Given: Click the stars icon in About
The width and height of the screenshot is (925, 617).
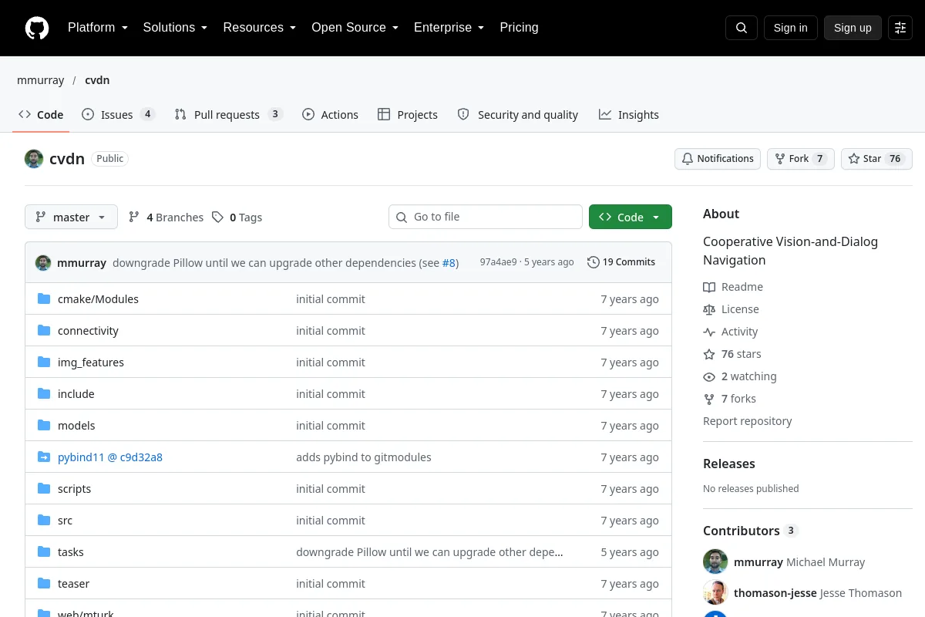Looking at the screenshot, I should 709,354.
